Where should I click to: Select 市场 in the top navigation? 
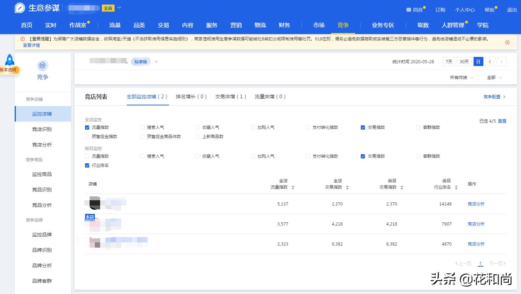point(318,25)
